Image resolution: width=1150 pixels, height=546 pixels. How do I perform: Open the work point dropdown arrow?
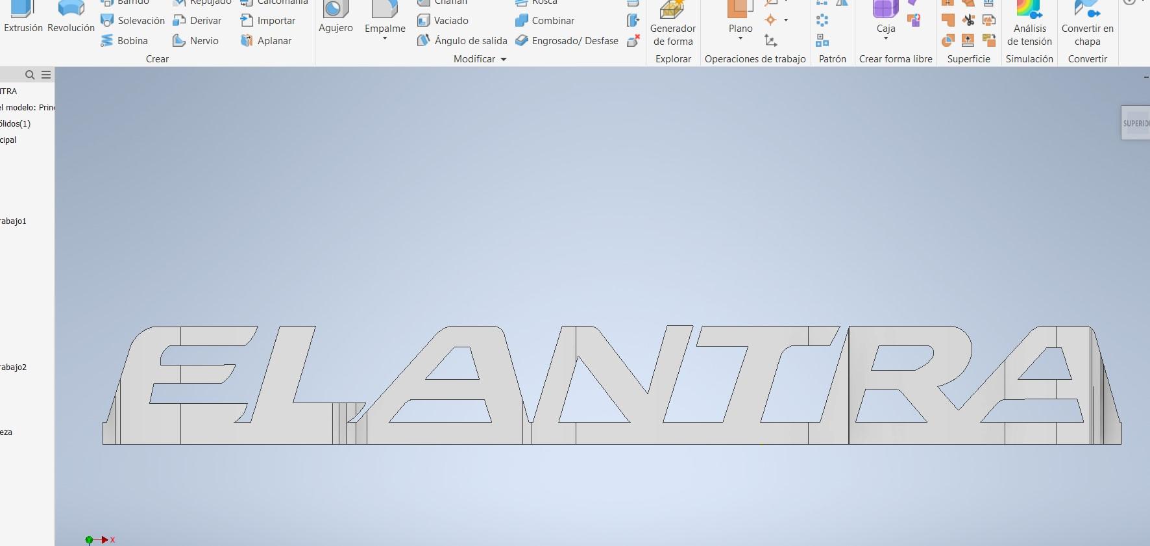[786, 20]
